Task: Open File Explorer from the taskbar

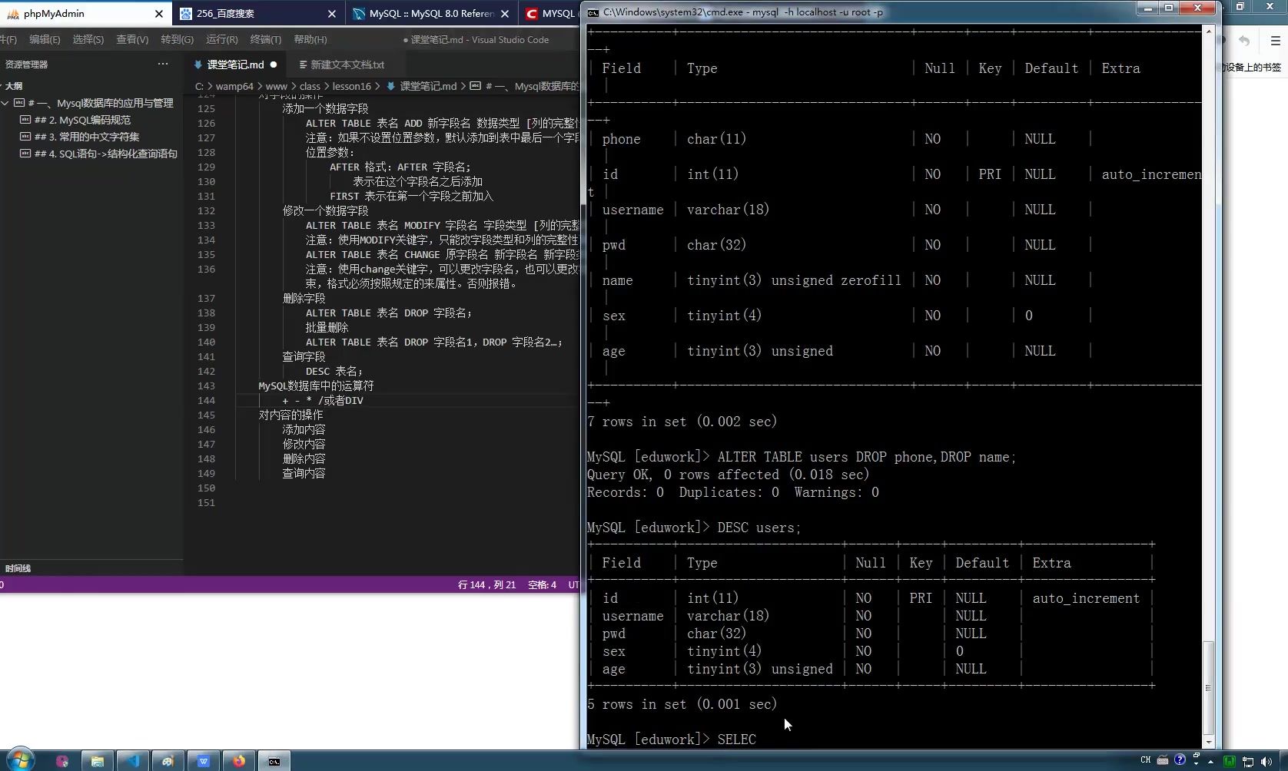Action: click(x=98, y=761)
